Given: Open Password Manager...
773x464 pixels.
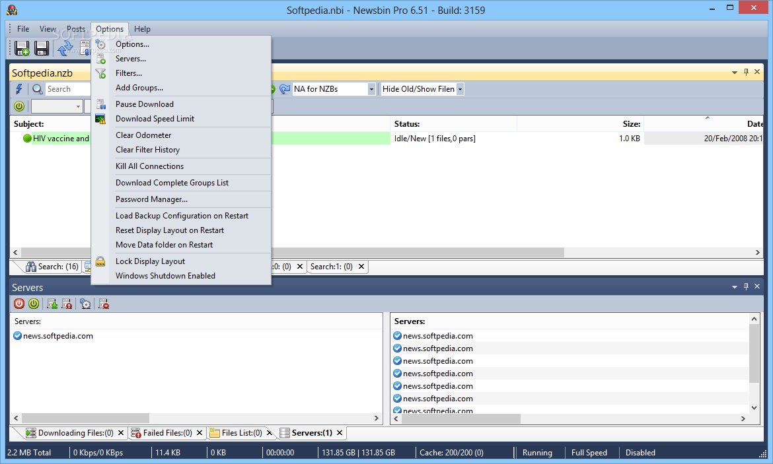Looking at the screenshot, I should tap(181, 199).
